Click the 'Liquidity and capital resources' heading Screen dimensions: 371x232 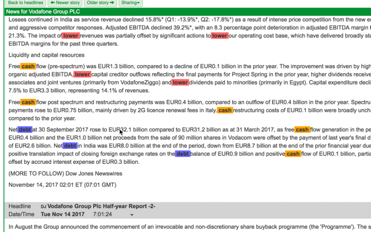tap(46, 55)
